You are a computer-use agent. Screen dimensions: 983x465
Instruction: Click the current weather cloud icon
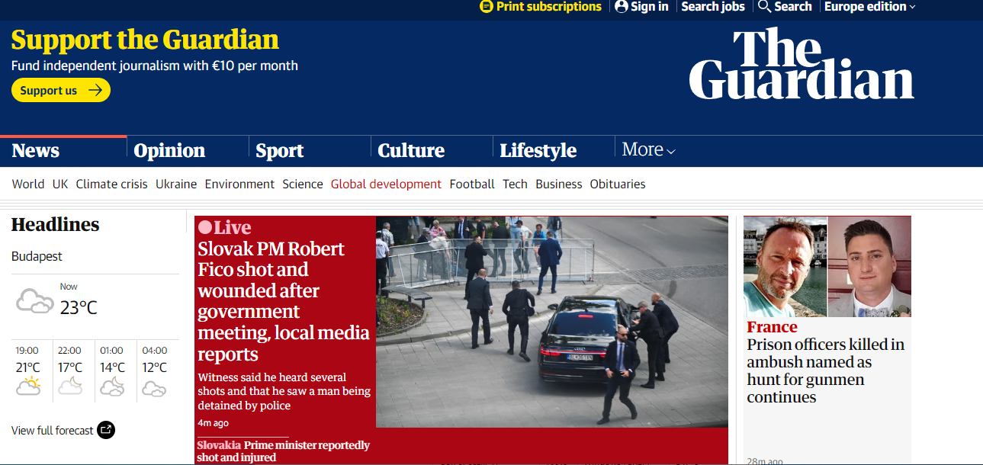pos(35,301)
